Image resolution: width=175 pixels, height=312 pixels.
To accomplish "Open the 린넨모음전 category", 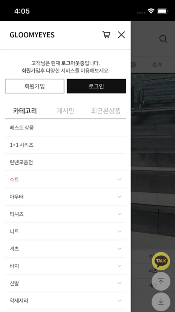I will (66, 162).
